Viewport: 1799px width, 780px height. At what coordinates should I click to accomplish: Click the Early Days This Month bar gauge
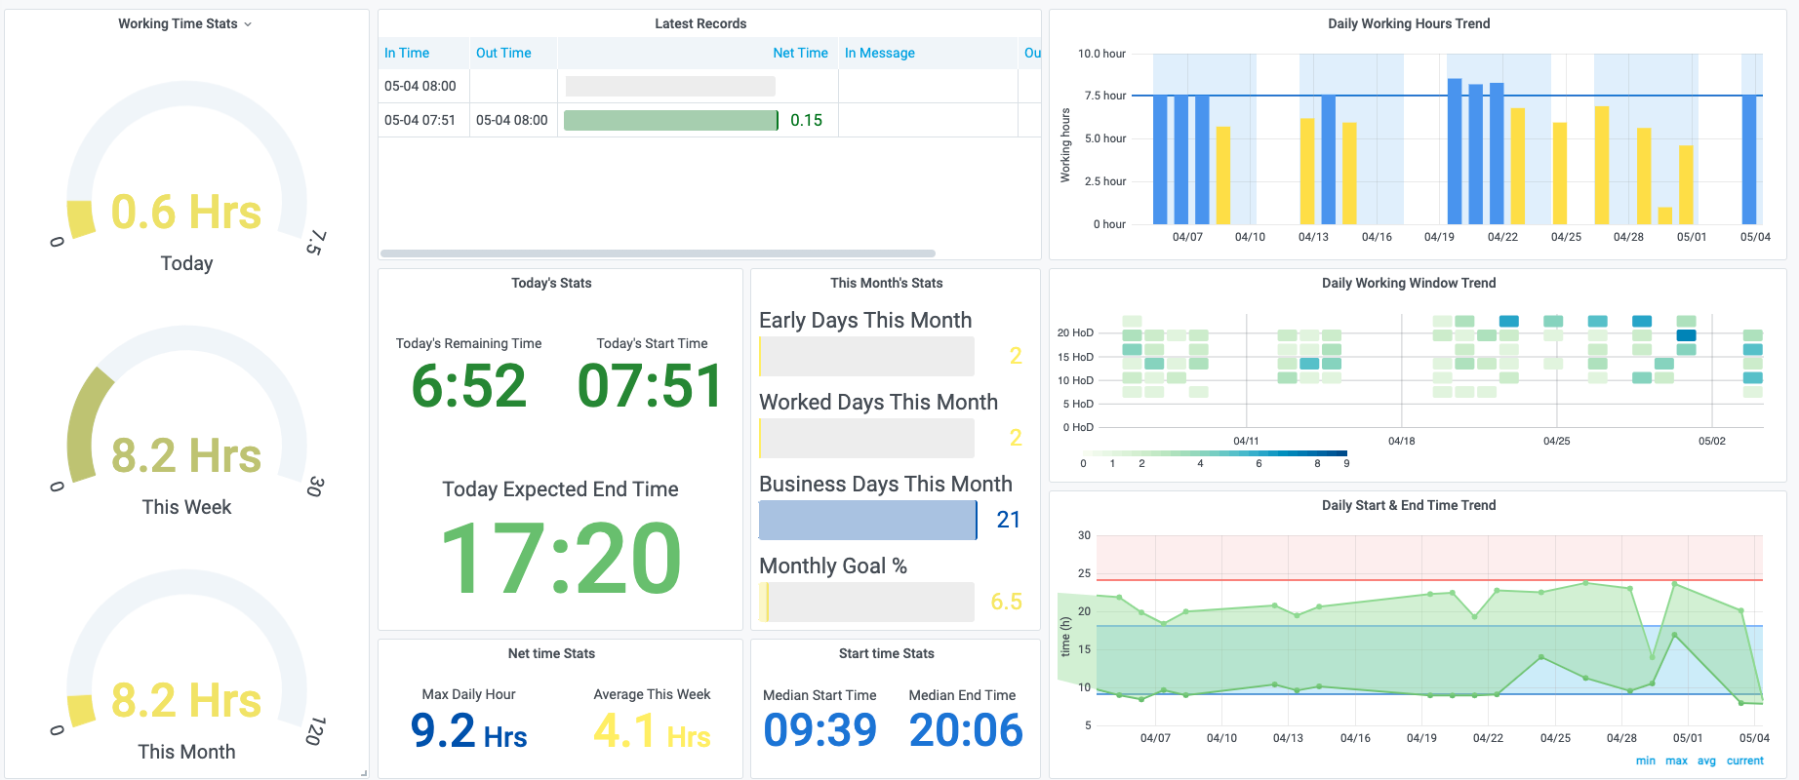[x=866, y=357]
